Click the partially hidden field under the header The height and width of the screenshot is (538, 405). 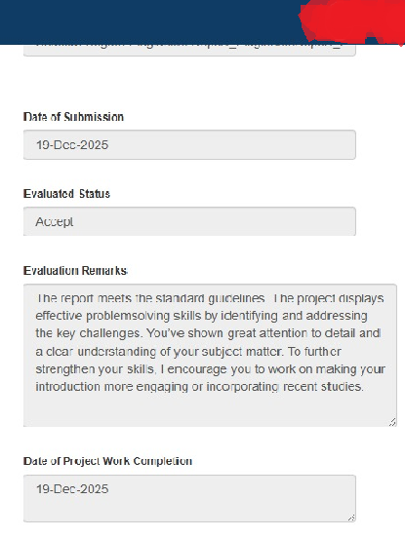(x=189, y=50)
